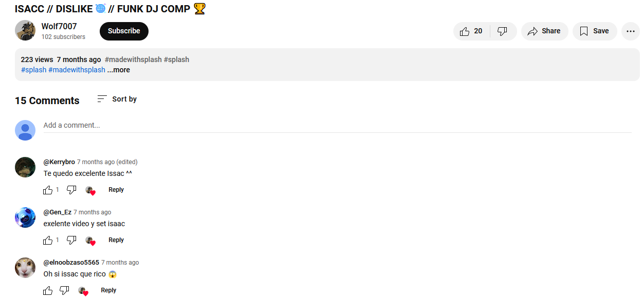Like the video with 20 likes

[471, 31]
